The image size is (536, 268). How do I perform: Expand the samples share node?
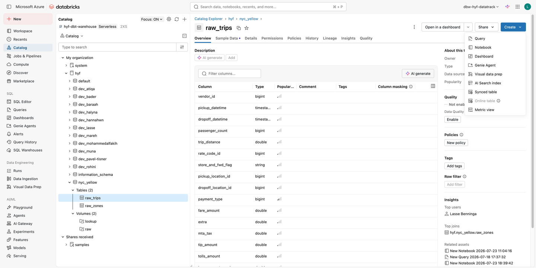(x=66, y=245)
